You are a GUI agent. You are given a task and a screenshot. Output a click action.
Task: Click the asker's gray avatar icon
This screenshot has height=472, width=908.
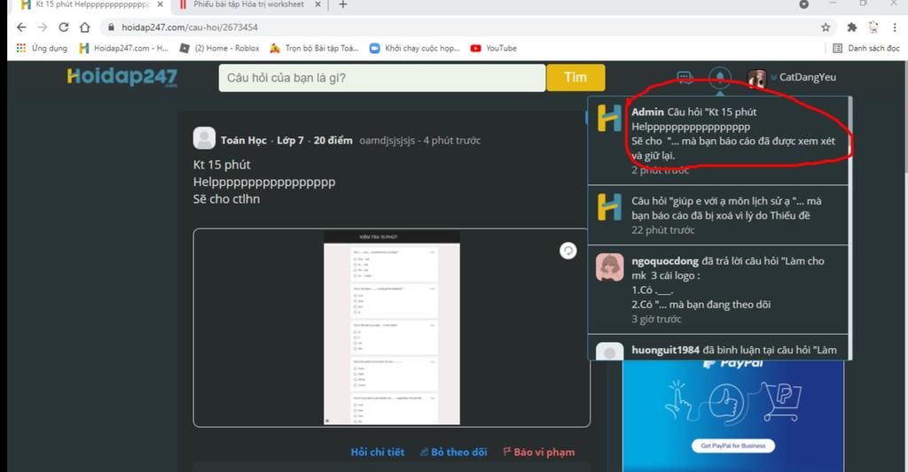click(204, 138)
